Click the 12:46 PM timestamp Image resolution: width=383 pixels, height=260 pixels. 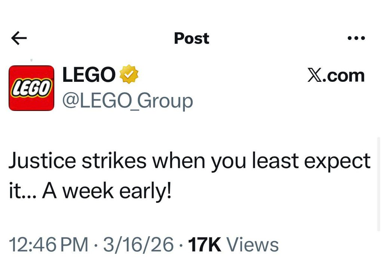(48, 245)
